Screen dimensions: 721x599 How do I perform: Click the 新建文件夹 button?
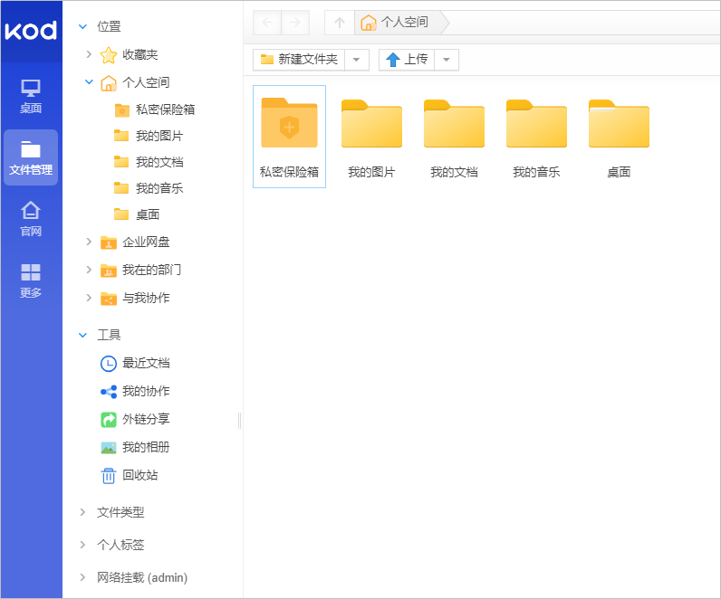299,60
